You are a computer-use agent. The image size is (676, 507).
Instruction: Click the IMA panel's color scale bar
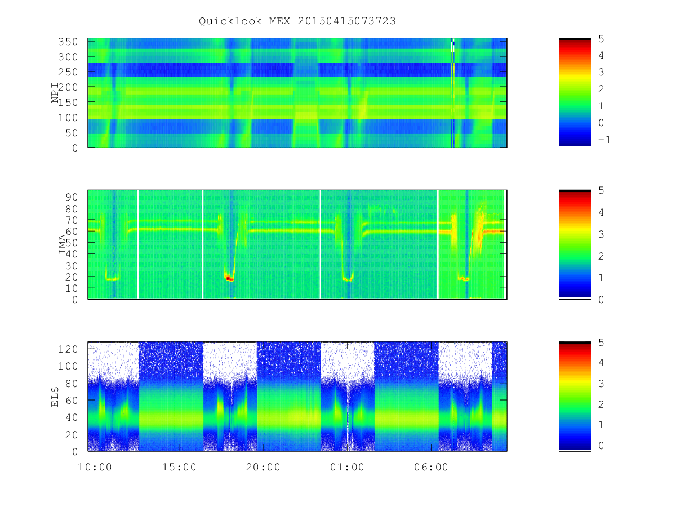tap(575, 244)
